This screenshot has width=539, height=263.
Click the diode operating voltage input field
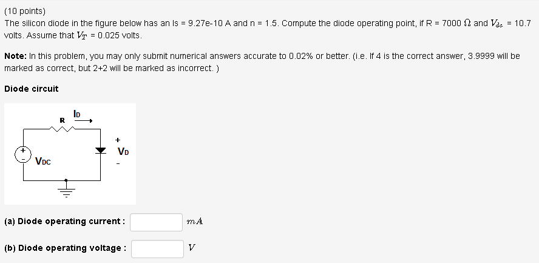[x=157, y=248]
